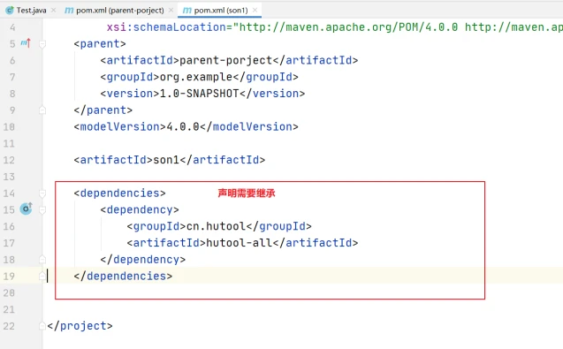This screenshot has height=349, width=563.
Task: Click fold end marker at </dependency> line 18
Action: coord(42,259)
